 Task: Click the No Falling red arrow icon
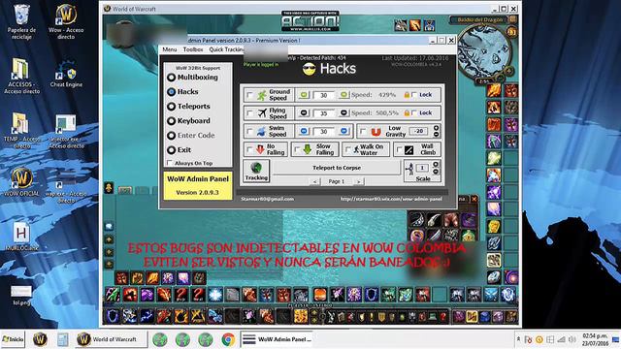click(260, 149)
